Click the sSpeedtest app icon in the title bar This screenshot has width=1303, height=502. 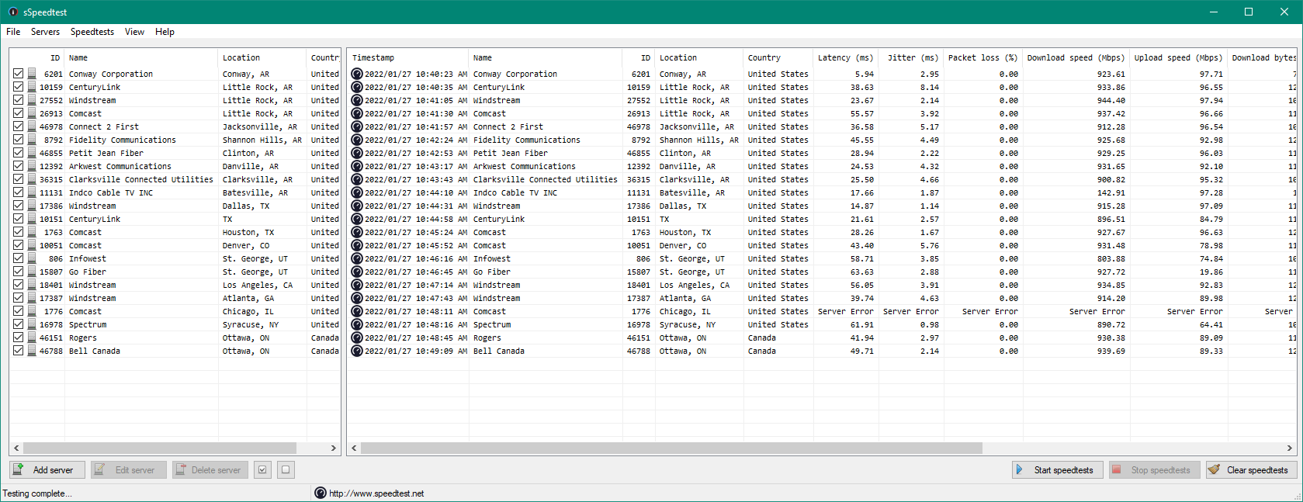[x=12, y=12]
